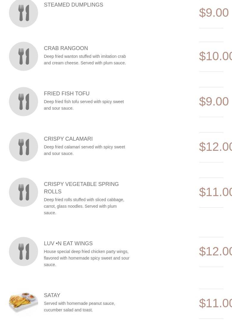The image size is (232, 326).
Task: Select the FRIED FISH TOFU heading
Action: 66,94
